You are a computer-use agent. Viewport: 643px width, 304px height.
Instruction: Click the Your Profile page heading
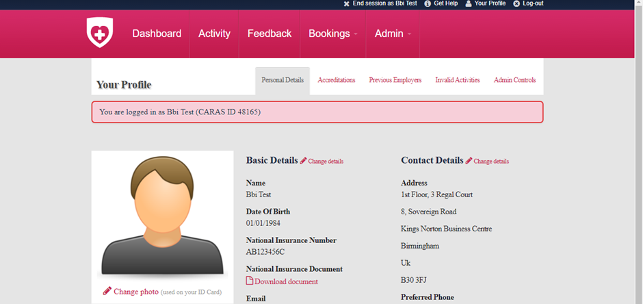coord(124,85)
